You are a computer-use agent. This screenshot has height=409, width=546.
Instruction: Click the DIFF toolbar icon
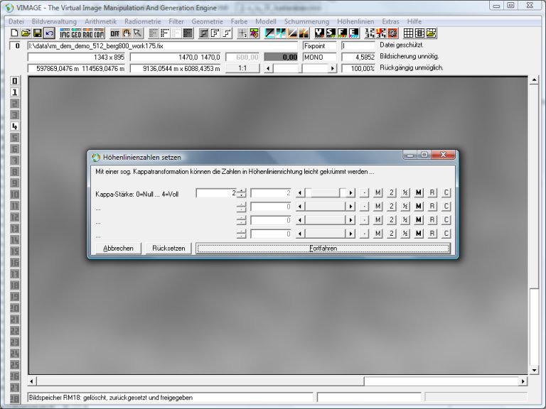tap(114, 33)
